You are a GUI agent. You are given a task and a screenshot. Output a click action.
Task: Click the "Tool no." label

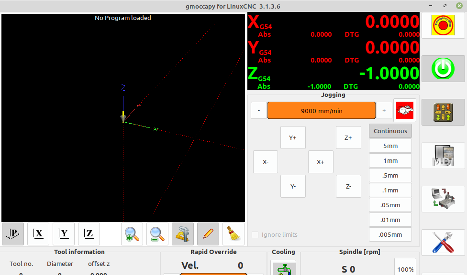[21, 264]
